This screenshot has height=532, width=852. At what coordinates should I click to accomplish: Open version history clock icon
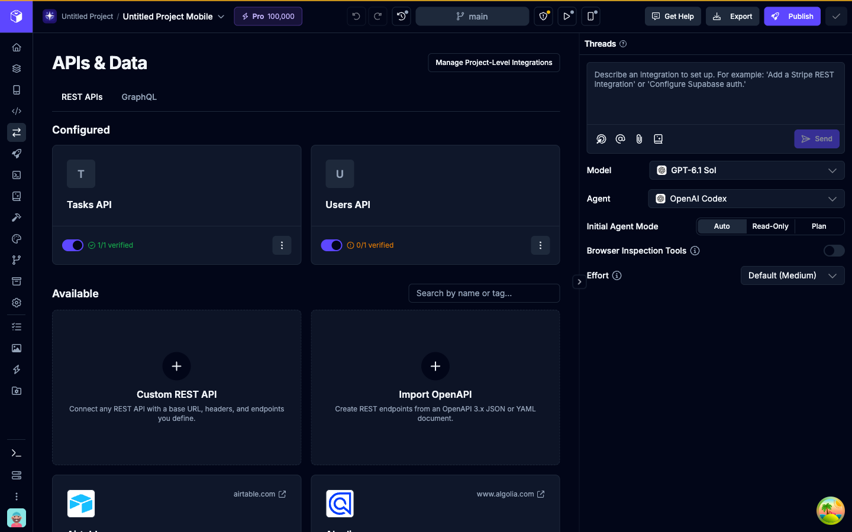point(401,17)
